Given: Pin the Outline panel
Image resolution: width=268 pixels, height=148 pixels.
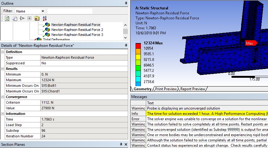Looking at the screenshot, I should point(126,3).
